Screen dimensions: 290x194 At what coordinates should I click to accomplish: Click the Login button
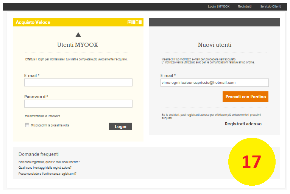click(120, 126)
